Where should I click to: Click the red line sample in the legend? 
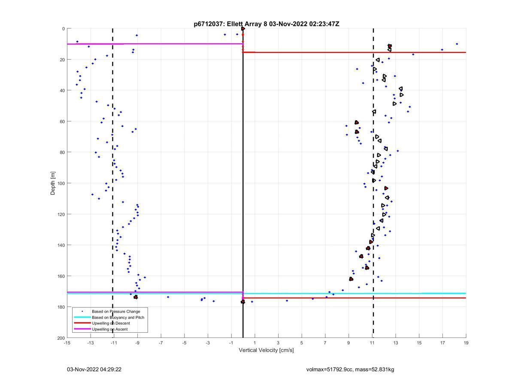tap(82, 323)
